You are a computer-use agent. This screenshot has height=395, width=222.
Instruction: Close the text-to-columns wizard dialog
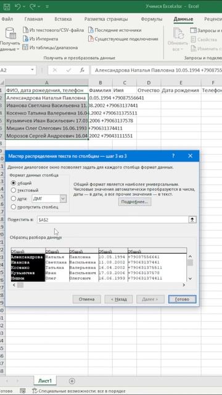[x=191, y=156]
